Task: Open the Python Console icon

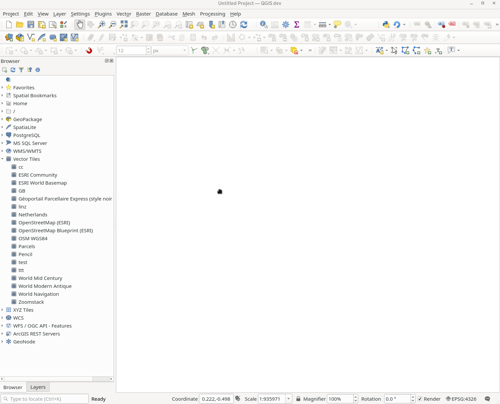Action: (386, 24)
